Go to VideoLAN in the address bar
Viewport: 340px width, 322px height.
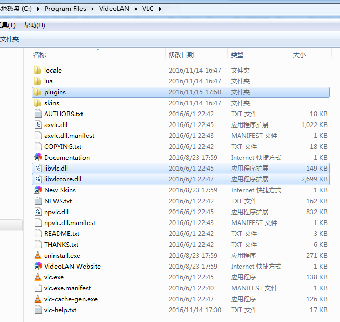click(114, 9)
